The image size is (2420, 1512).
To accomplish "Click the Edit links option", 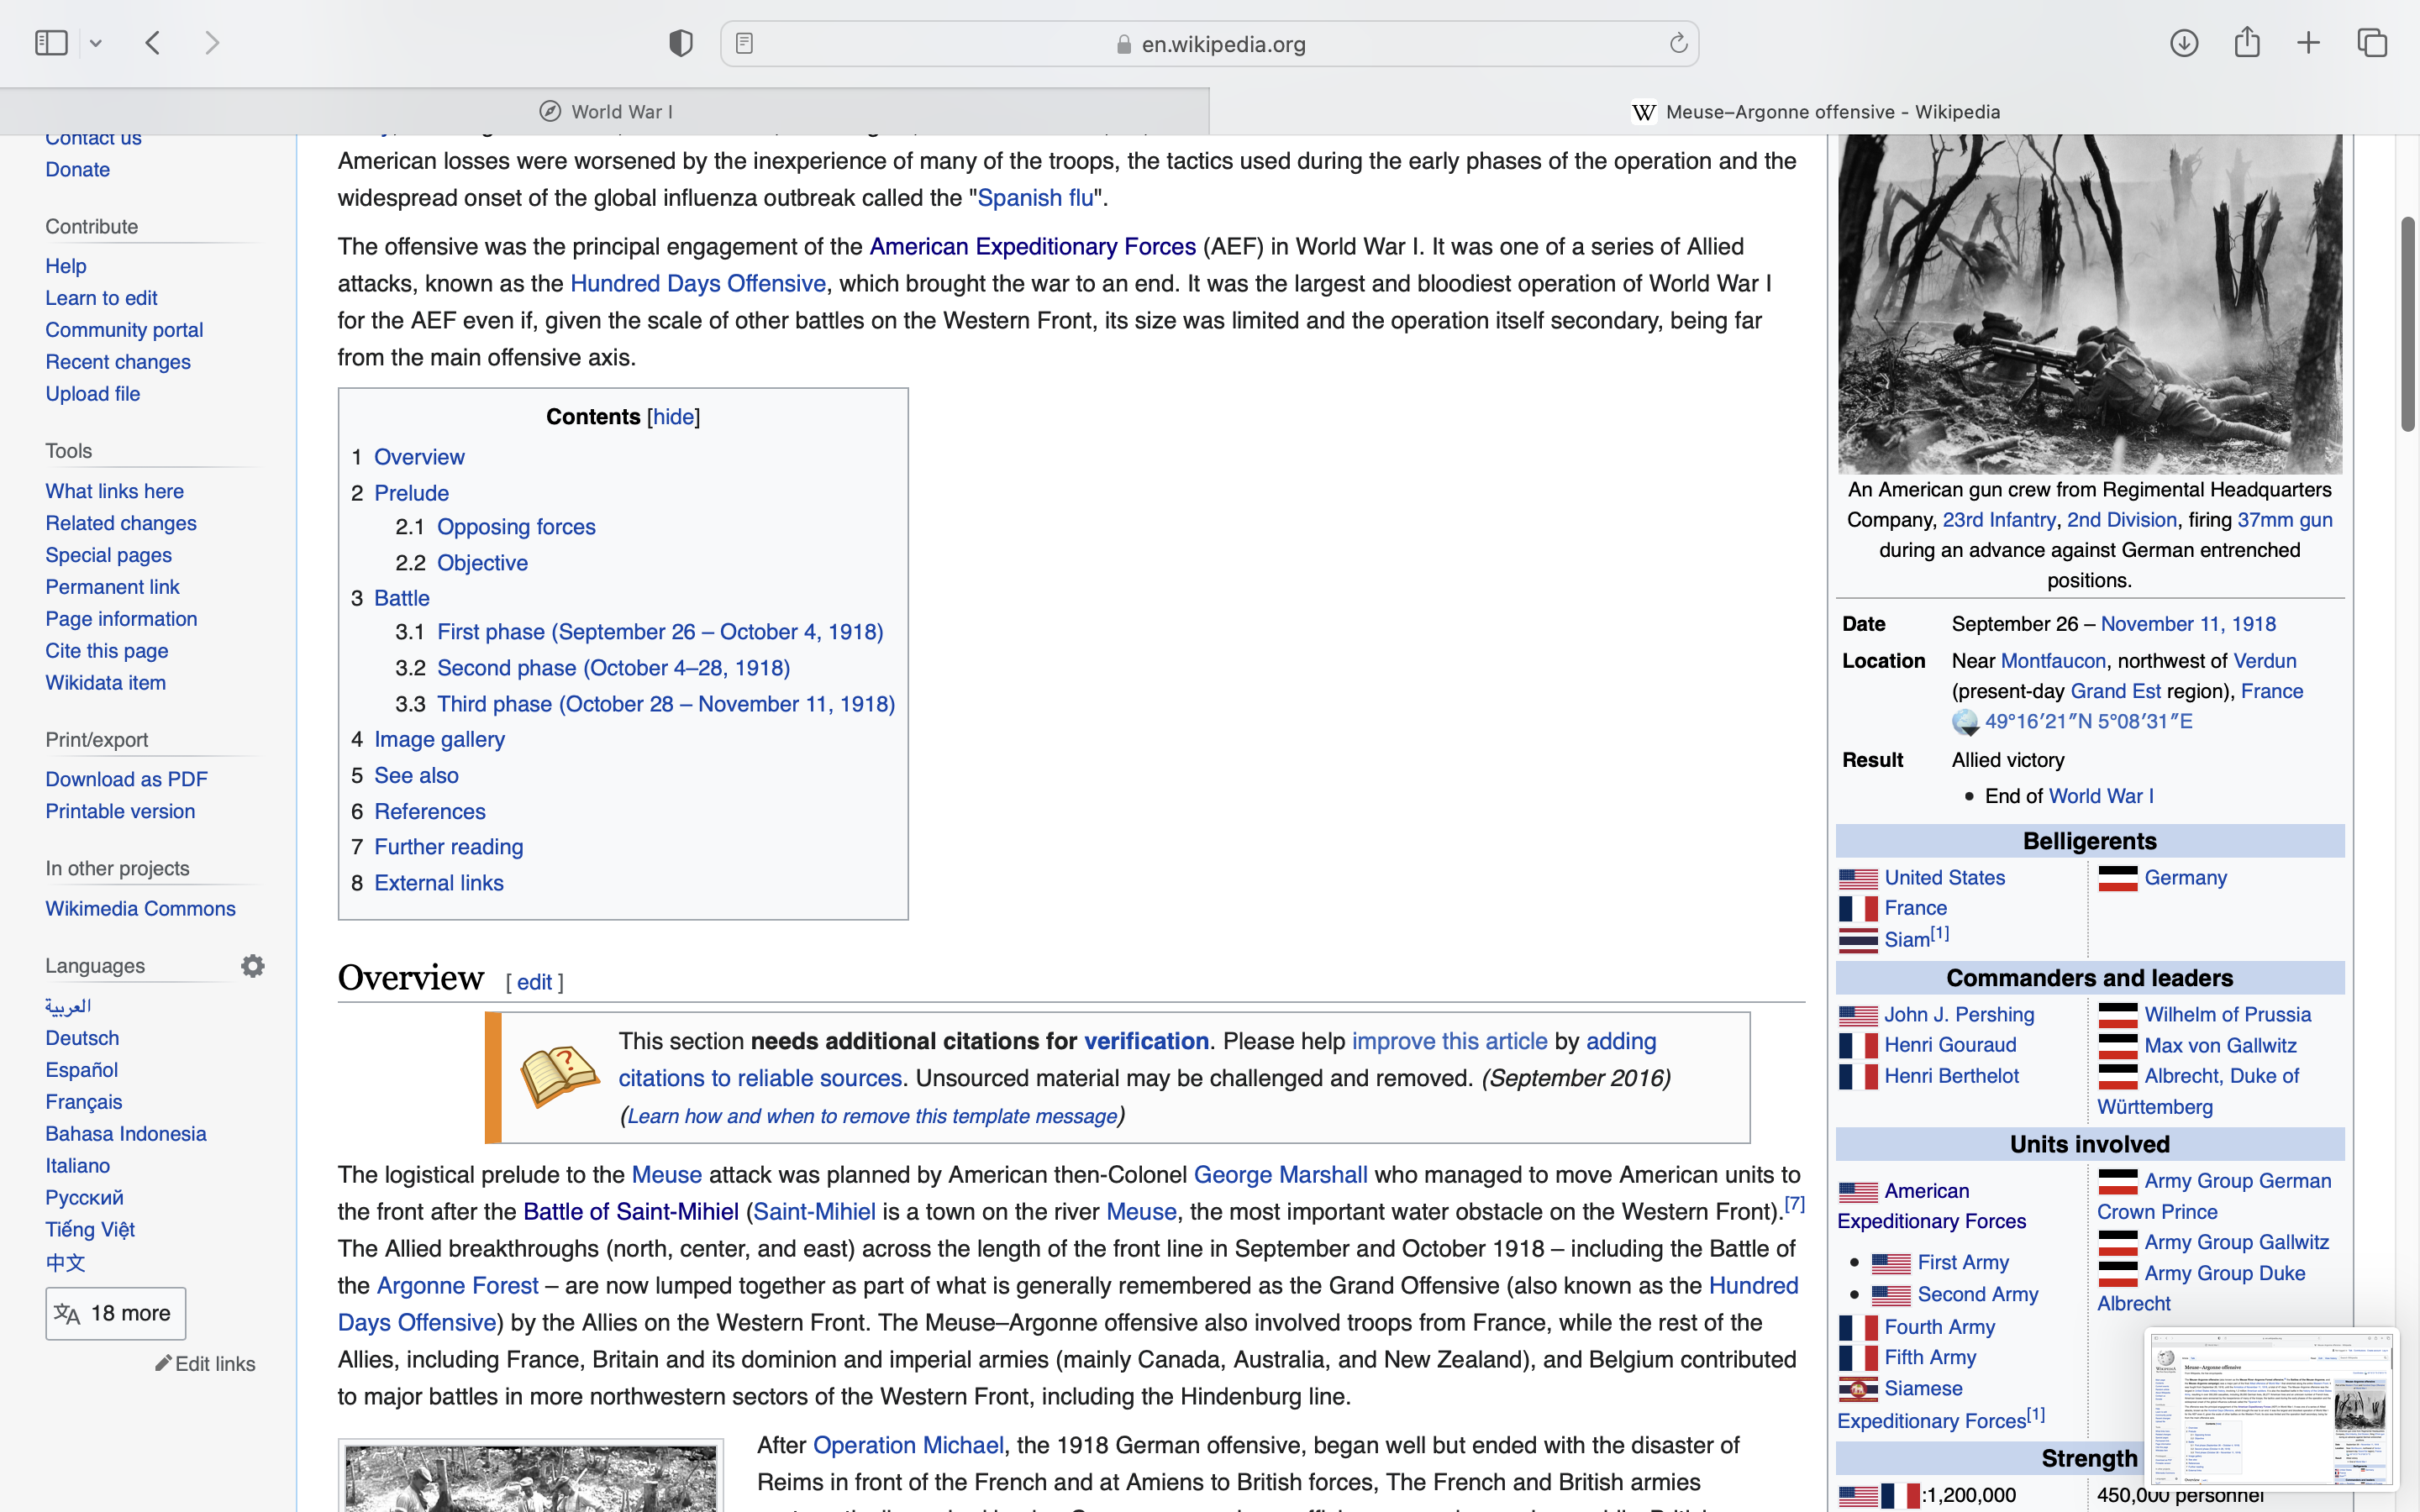I will click(x=206, y=1364).
